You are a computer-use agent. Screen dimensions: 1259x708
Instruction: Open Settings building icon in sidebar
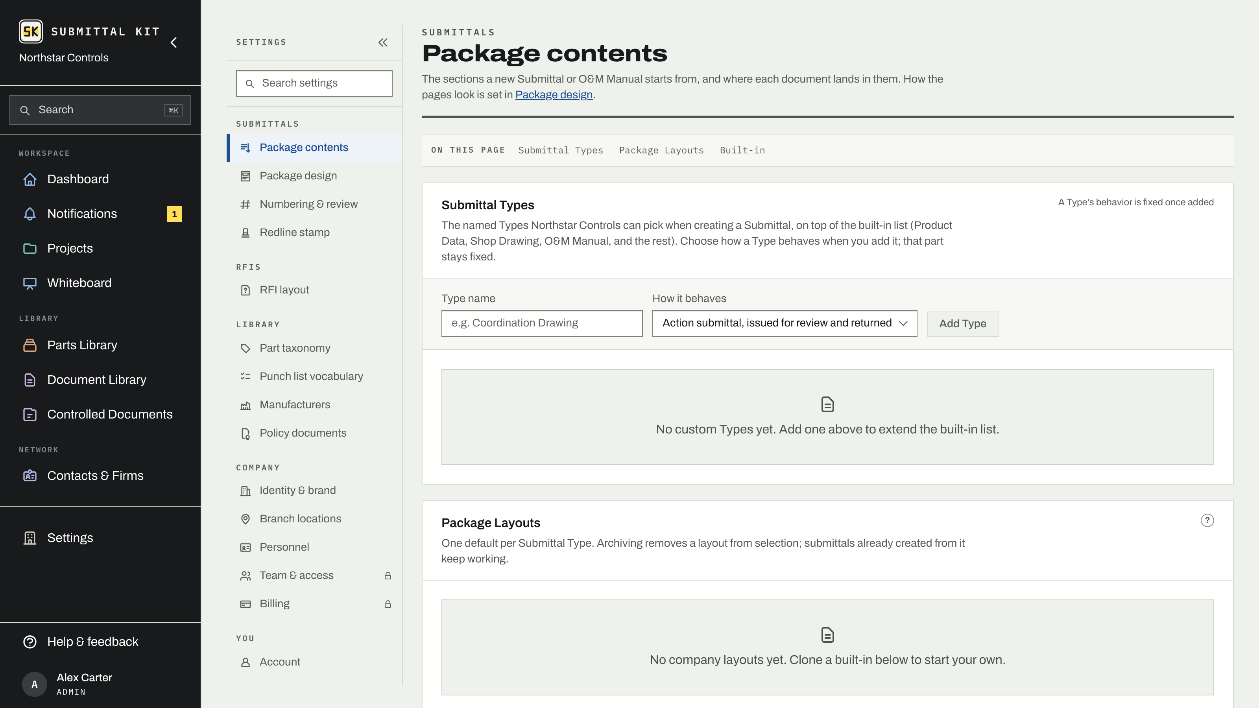tap(30, 538)
